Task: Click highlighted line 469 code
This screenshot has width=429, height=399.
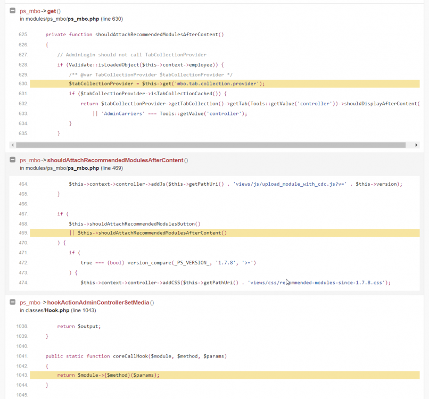Action: pyautogui.click(x=225, y=232)
